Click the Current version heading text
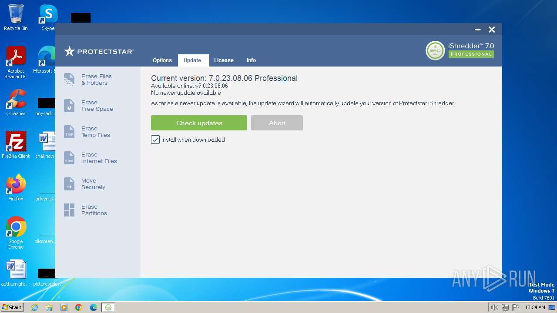Viewport: 557px width, 313px height. 224,78
